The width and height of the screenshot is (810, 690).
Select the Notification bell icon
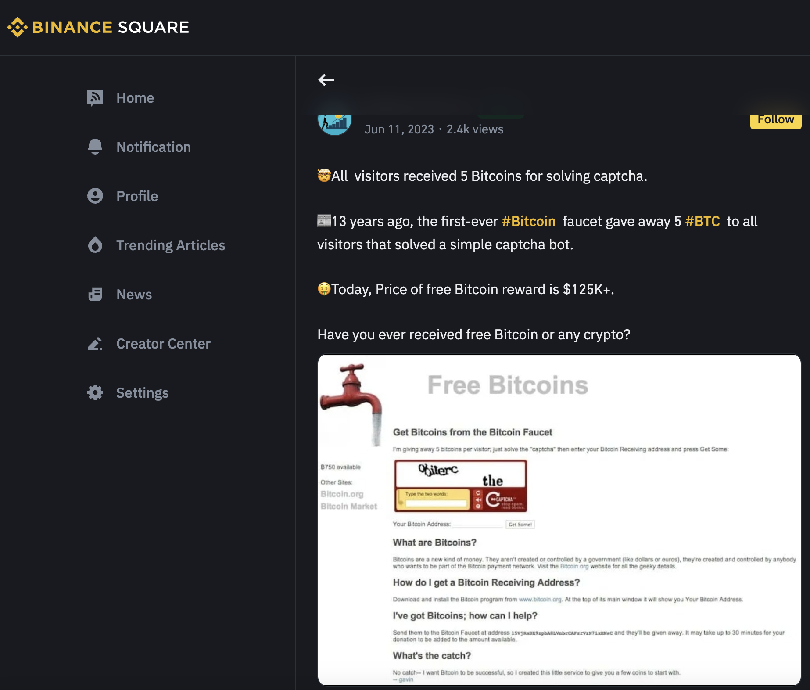point(95,147)
